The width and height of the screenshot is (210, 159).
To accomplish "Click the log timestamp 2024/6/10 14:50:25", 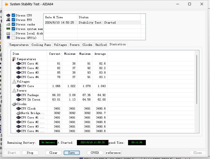I will click(59, 22).
